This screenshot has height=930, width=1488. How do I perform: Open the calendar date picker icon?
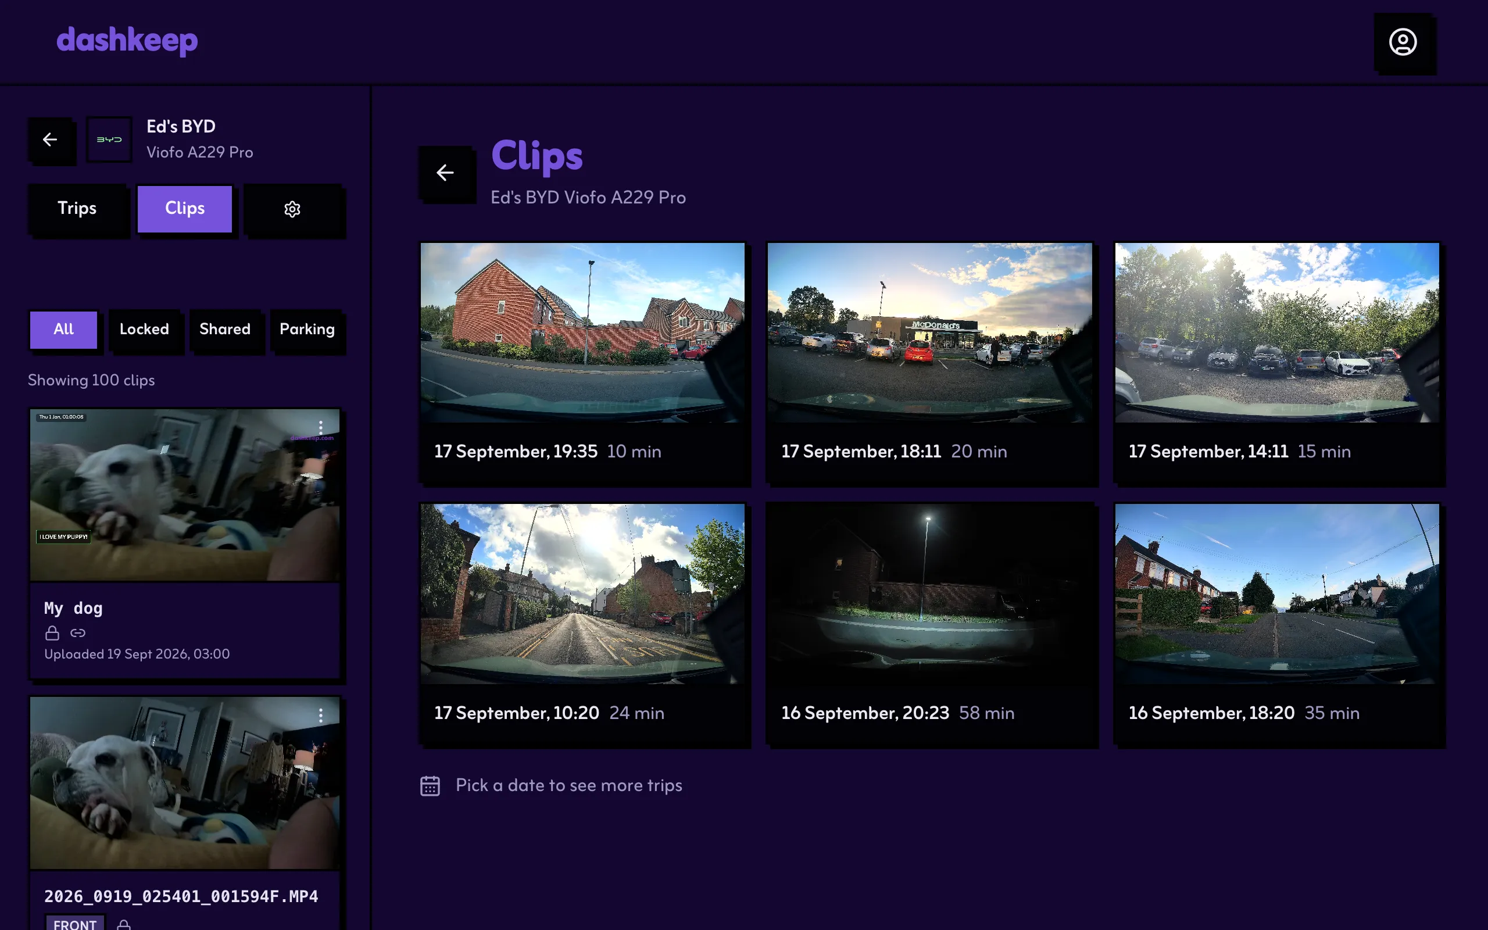(430, 785)
